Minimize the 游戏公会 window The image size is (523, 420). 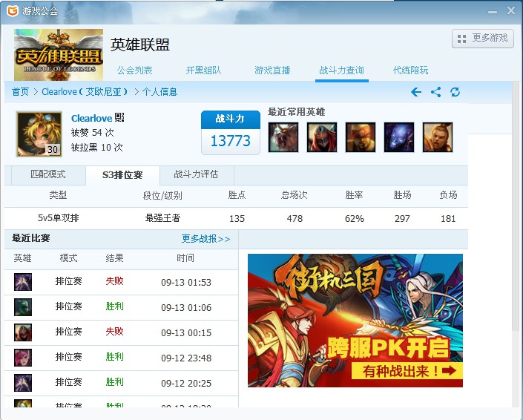[493, 11]
